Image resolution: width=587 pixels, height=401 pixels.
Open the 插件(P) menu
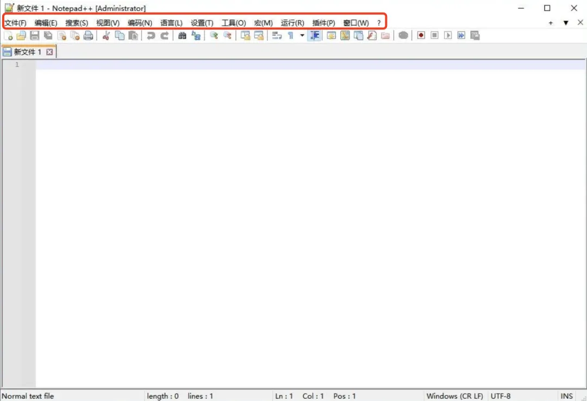(x=323, y=23)
